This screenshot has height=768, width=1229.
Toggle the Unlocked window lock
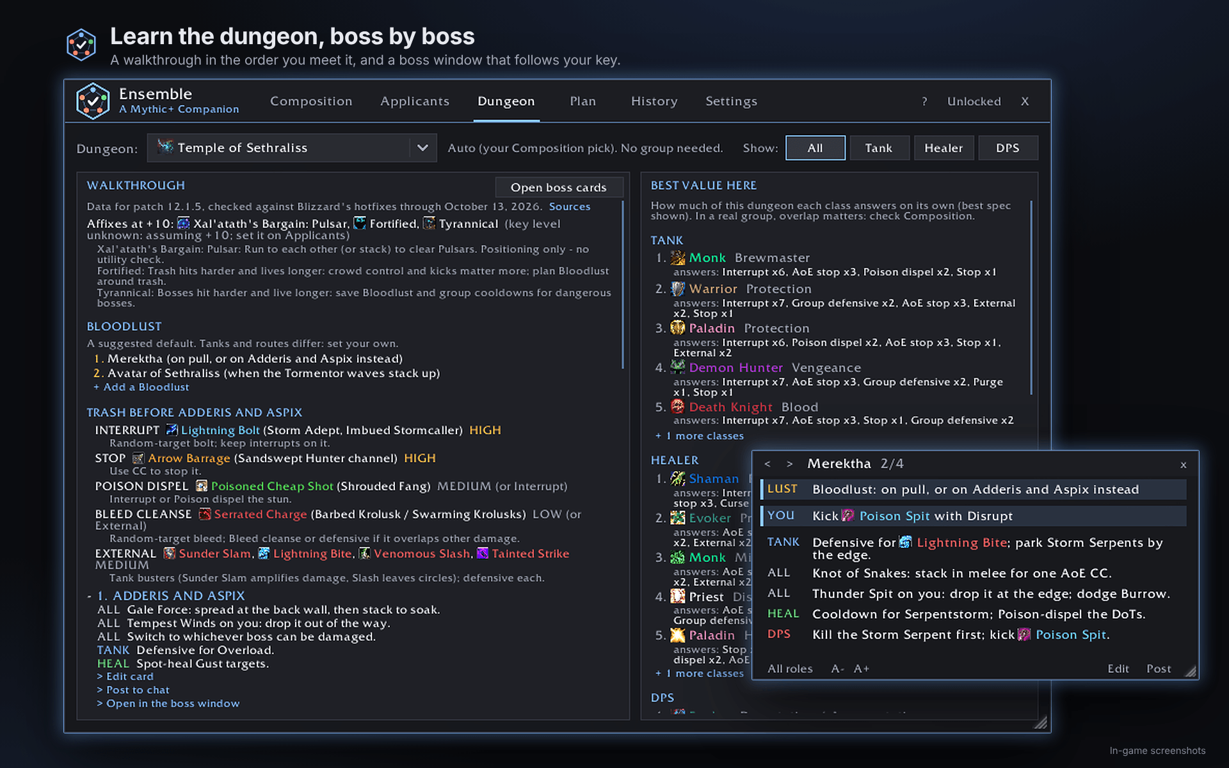coord(974,101)
